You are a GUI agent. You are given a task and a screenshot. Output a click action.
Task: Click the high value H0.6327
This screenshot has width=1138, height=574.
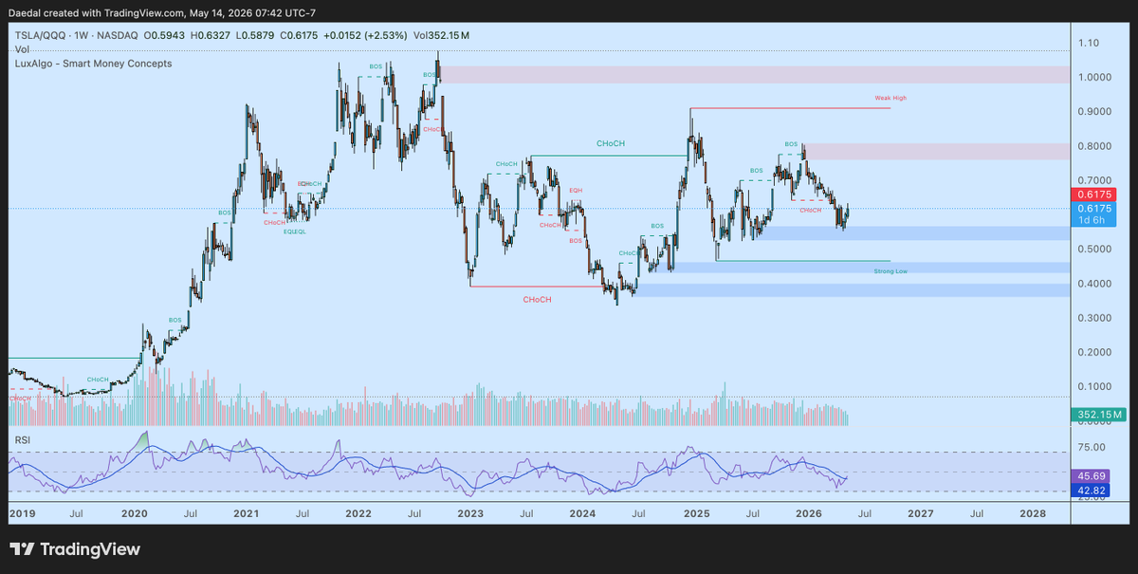[x=210, y=35]
